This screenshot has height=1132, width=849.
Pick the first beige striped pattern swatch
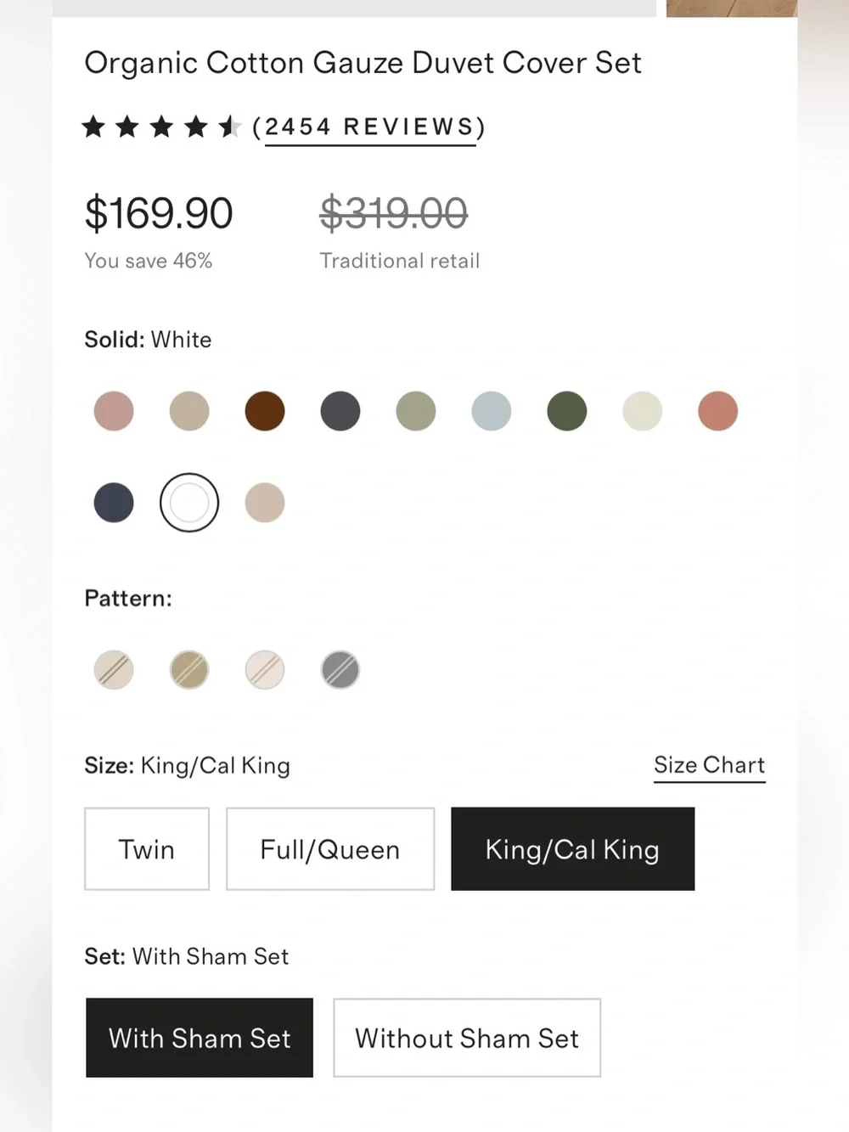pyautogui.click(x=114, y=670)
